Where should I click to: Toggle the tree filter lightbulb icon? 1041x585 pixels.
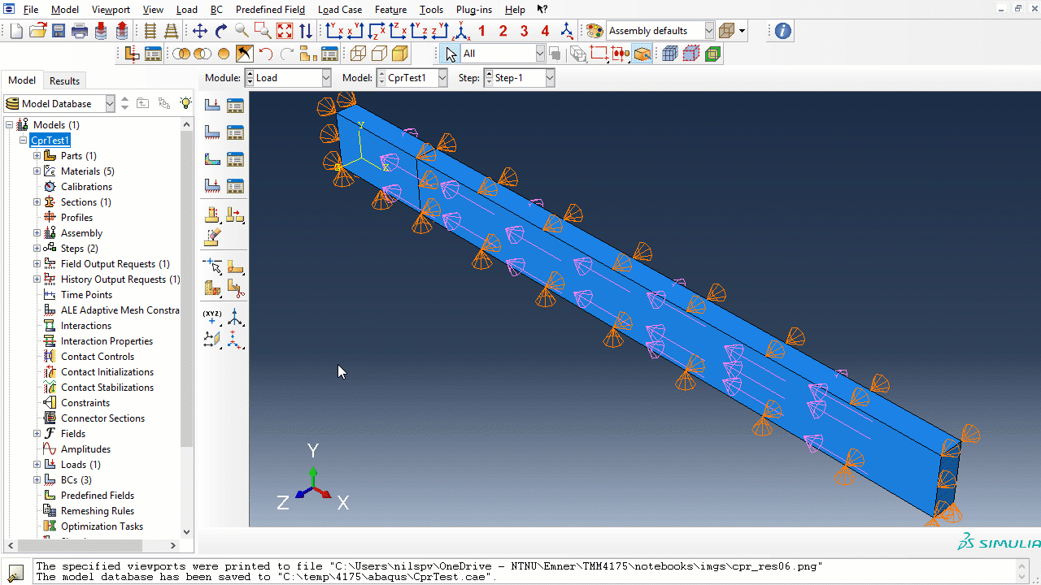[186, 103]
